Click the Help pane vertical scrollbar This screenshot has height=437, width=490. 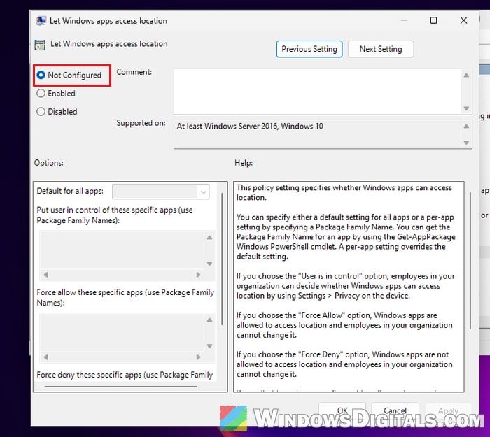pyautogui.click(x=470, y=261)
